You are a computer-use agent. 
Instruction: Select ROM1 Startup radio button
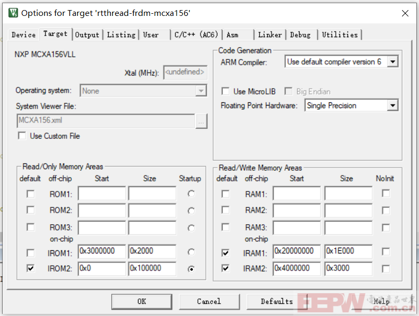191,194
